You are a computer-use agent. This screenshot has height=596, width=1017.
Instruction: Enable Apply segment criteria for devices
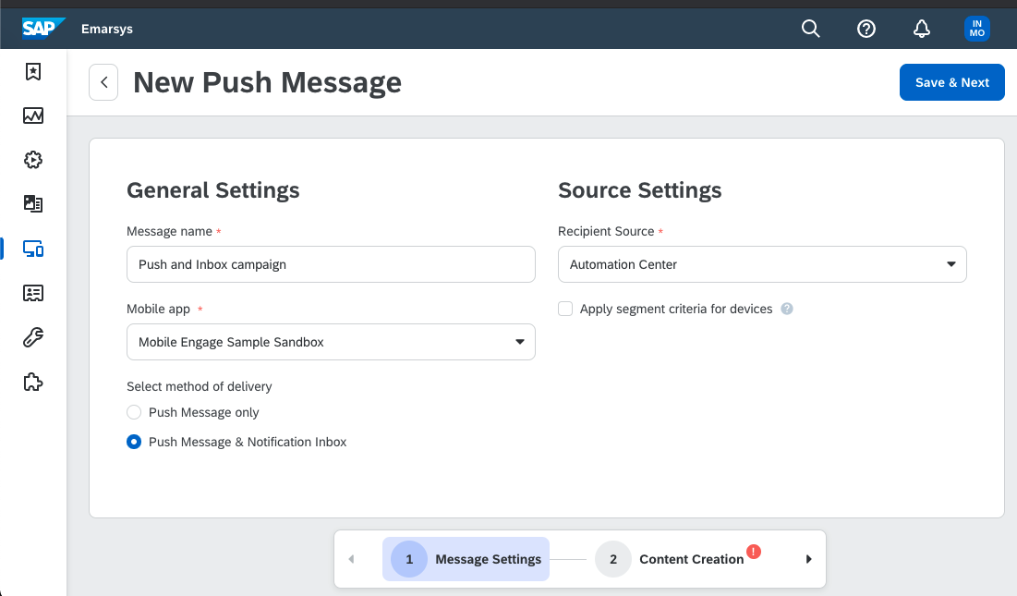pyautogui.click(x=564, y=308)
